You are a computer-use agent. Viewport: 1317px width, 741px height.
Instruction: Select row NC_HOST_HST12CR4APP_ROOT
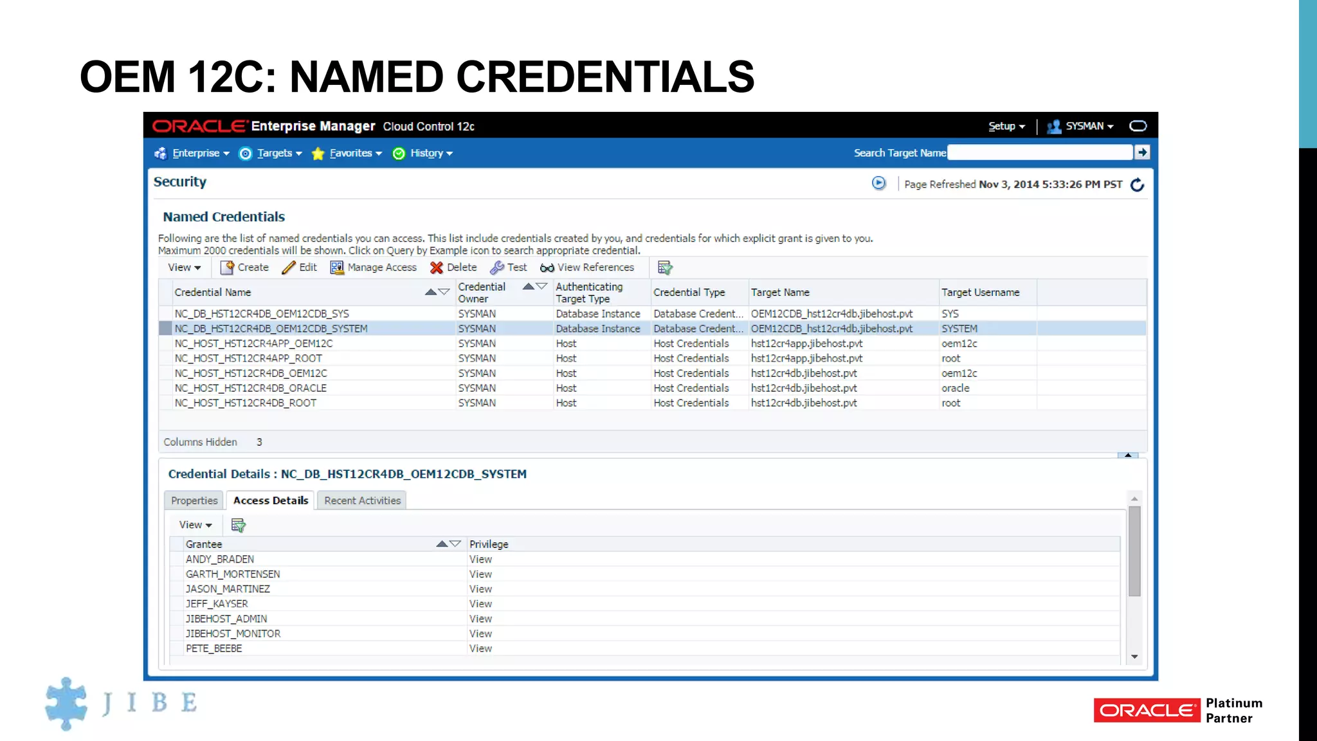click(652, 358)
